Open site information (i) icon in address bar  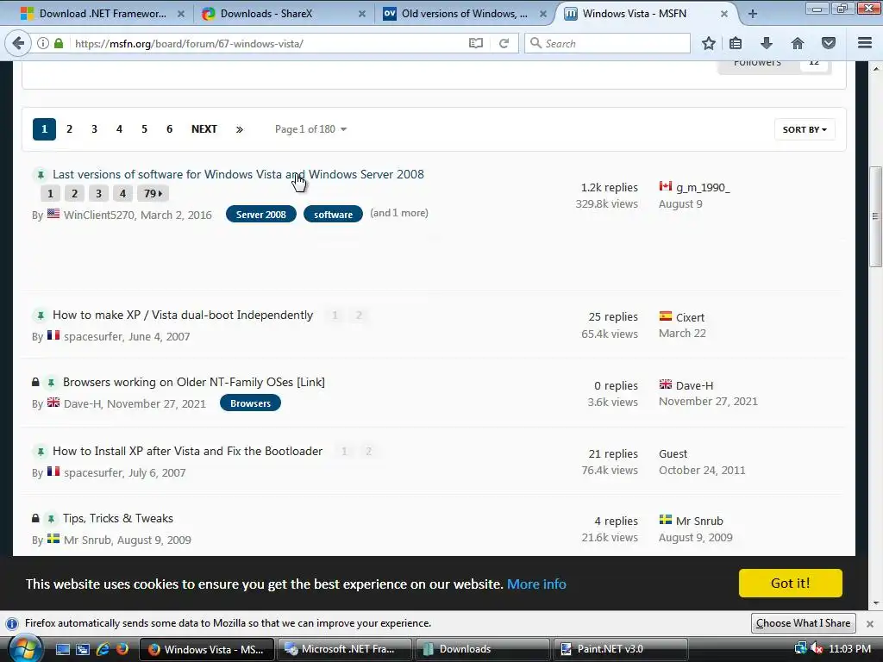tap(43, 43)
